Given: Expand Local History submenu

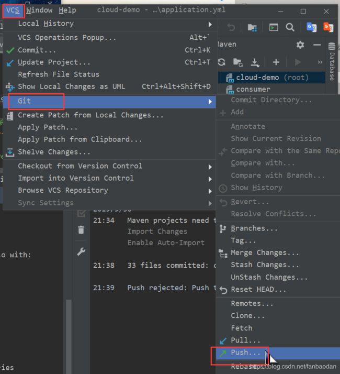Looking at the screenshot, I should point(109,24).
